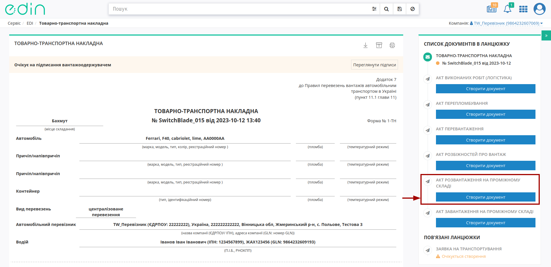This screenshot has width=551, height=267.
Task: Save search via floppy disk icon
Action: 399,9
